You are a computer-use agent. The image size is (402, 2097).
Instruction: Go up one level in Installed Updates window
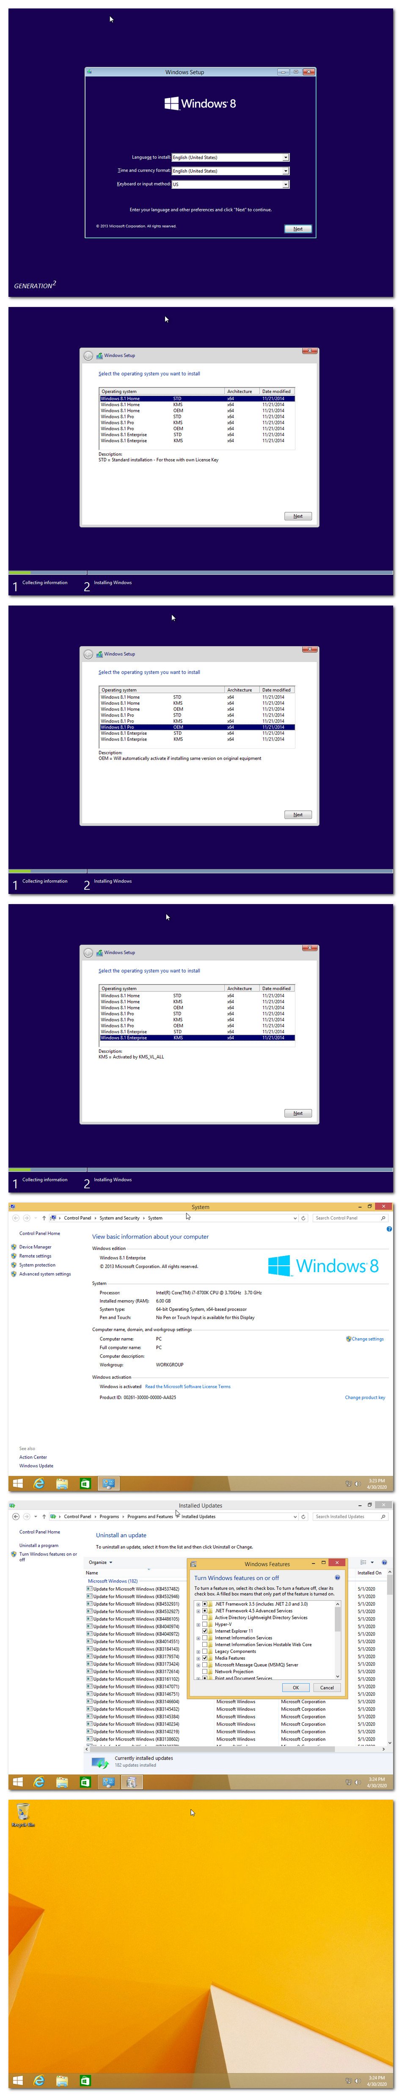coord(44,1516)
